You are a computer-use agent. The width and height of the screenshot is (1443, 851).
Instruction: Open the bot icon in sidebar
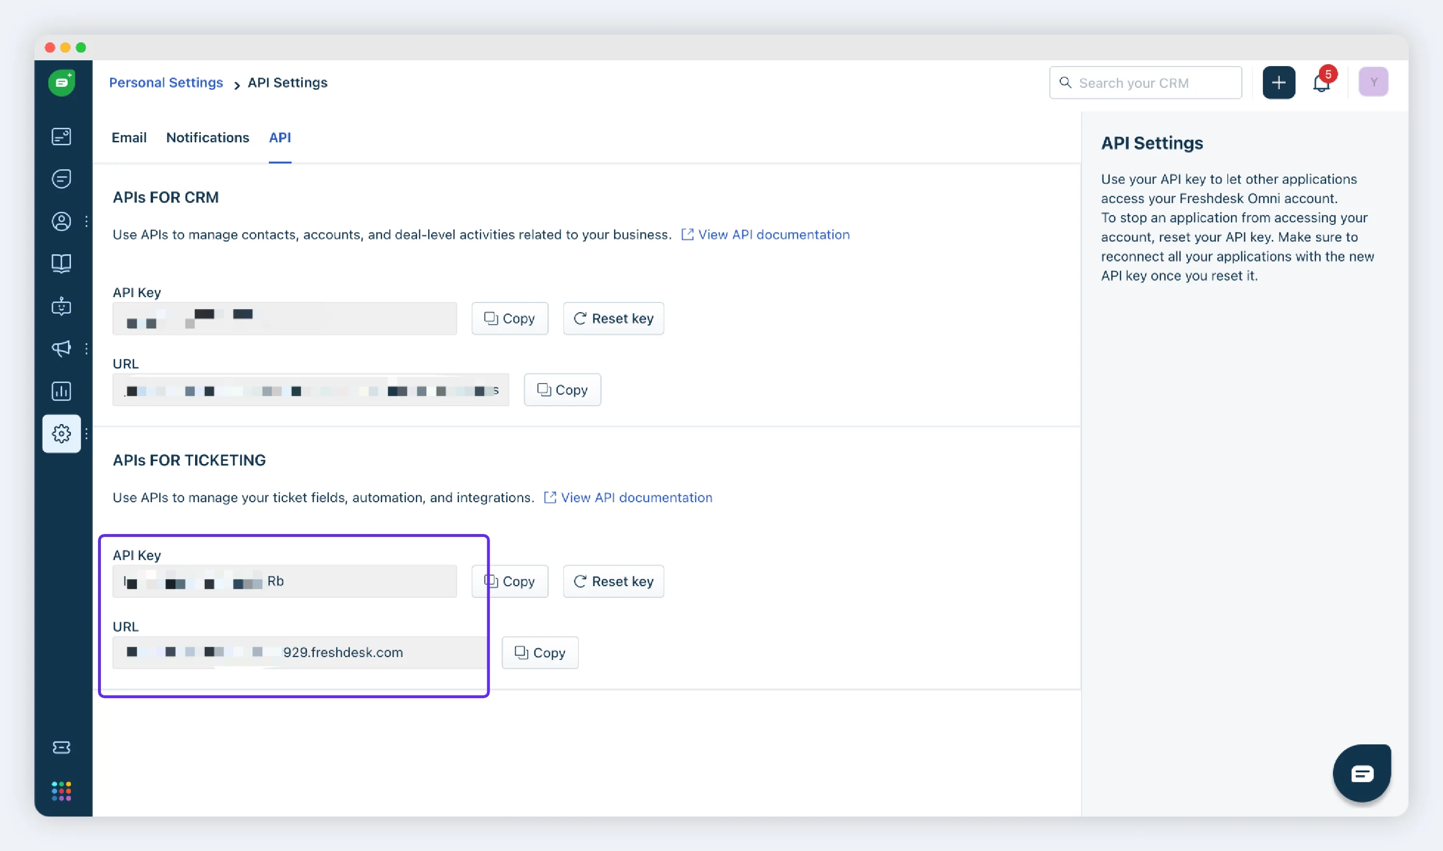point(61,306)
